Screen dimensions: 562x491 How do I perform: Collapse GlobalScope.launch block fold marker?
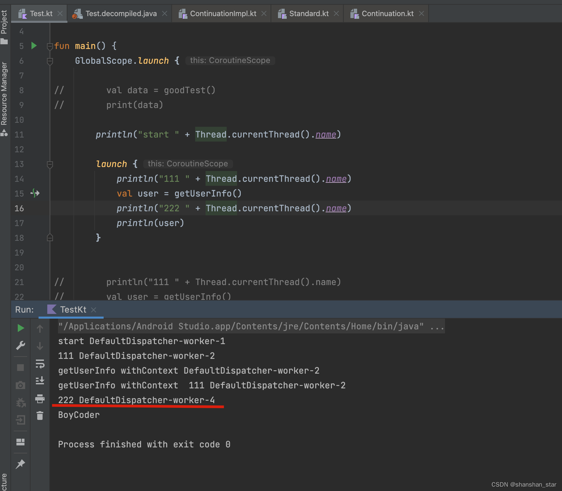(x=50, y=61)
